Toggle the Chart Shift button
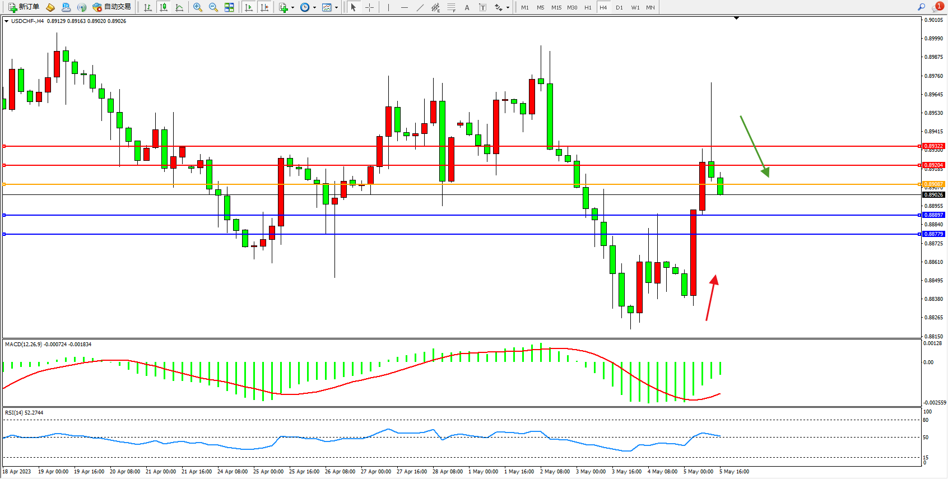Image resolution: width=948 pixels, height=479 pixels. (265, 7)
